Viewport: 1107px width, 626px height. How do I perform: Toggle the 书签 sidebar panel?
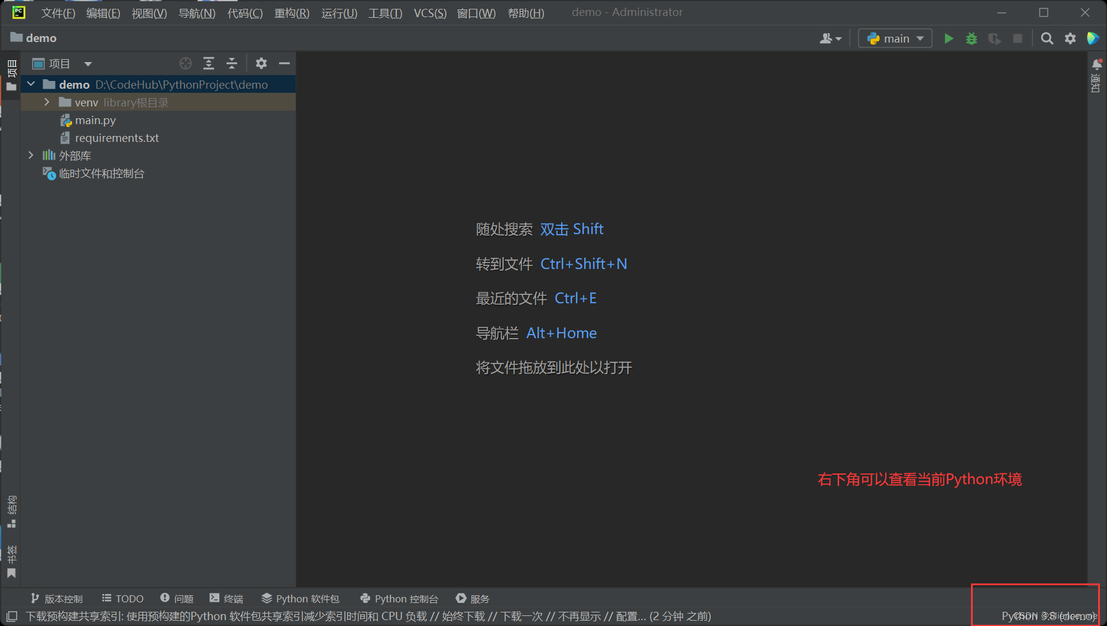(x=11, y=559)
